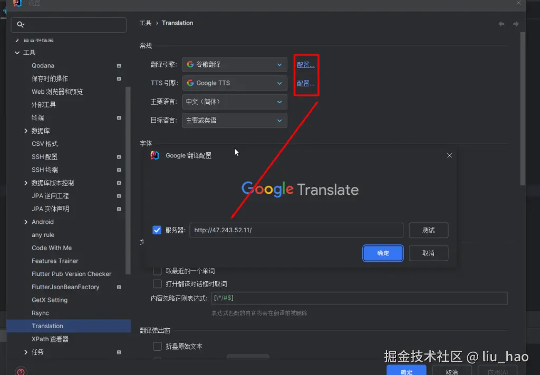Screen dimensions: 540x375
Task: Expand the 数据库 tree item
Action: (x=25, y=131)
